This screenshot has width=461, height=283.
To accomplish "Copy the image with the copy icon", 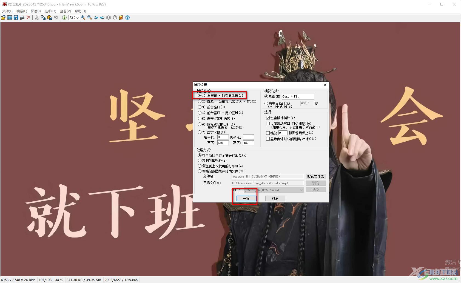I will [43, 18].
